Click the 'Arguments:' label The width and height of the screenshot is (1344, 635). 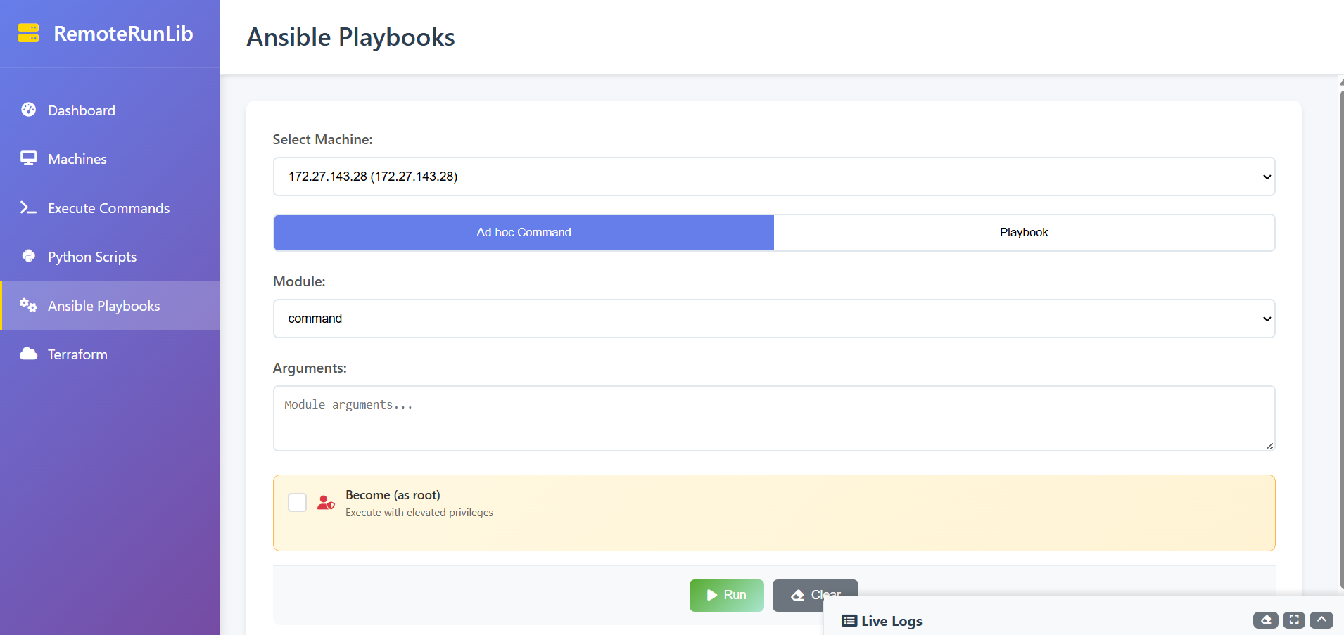click(310, 368)
